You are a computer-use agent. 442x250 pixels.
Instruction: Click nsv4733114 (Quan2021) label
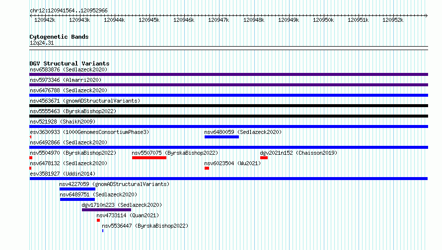128,215
